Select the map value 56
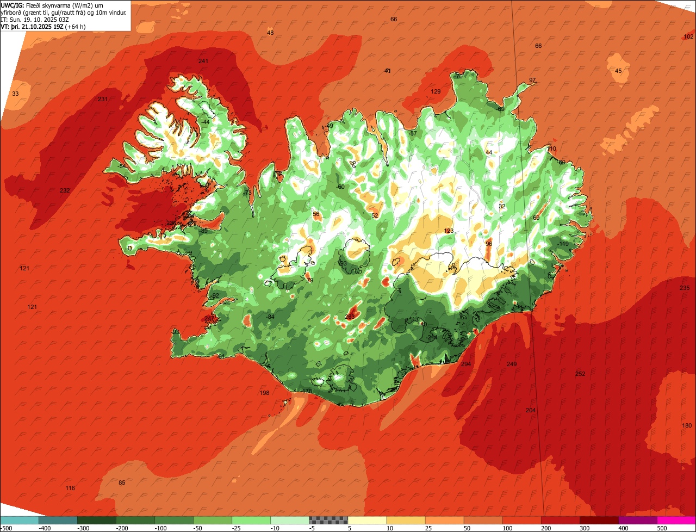696x532 pixels. 316,214
